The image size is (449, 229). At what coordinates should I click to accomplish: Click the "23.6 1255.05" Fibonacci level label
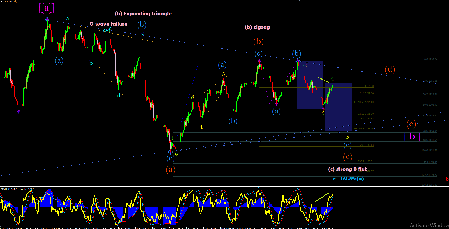click(430, 81)
